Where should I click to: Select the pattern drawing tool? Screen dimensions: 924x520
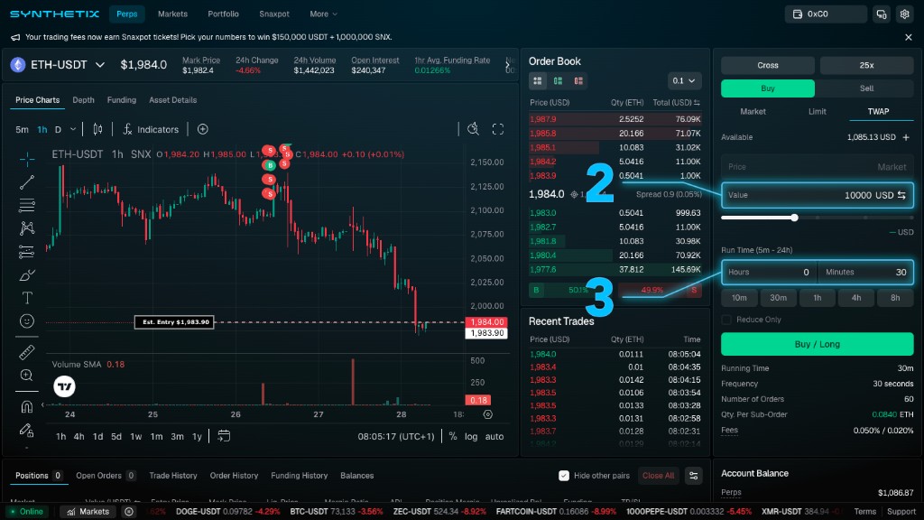pyautogui.click(x=27, y=228)
